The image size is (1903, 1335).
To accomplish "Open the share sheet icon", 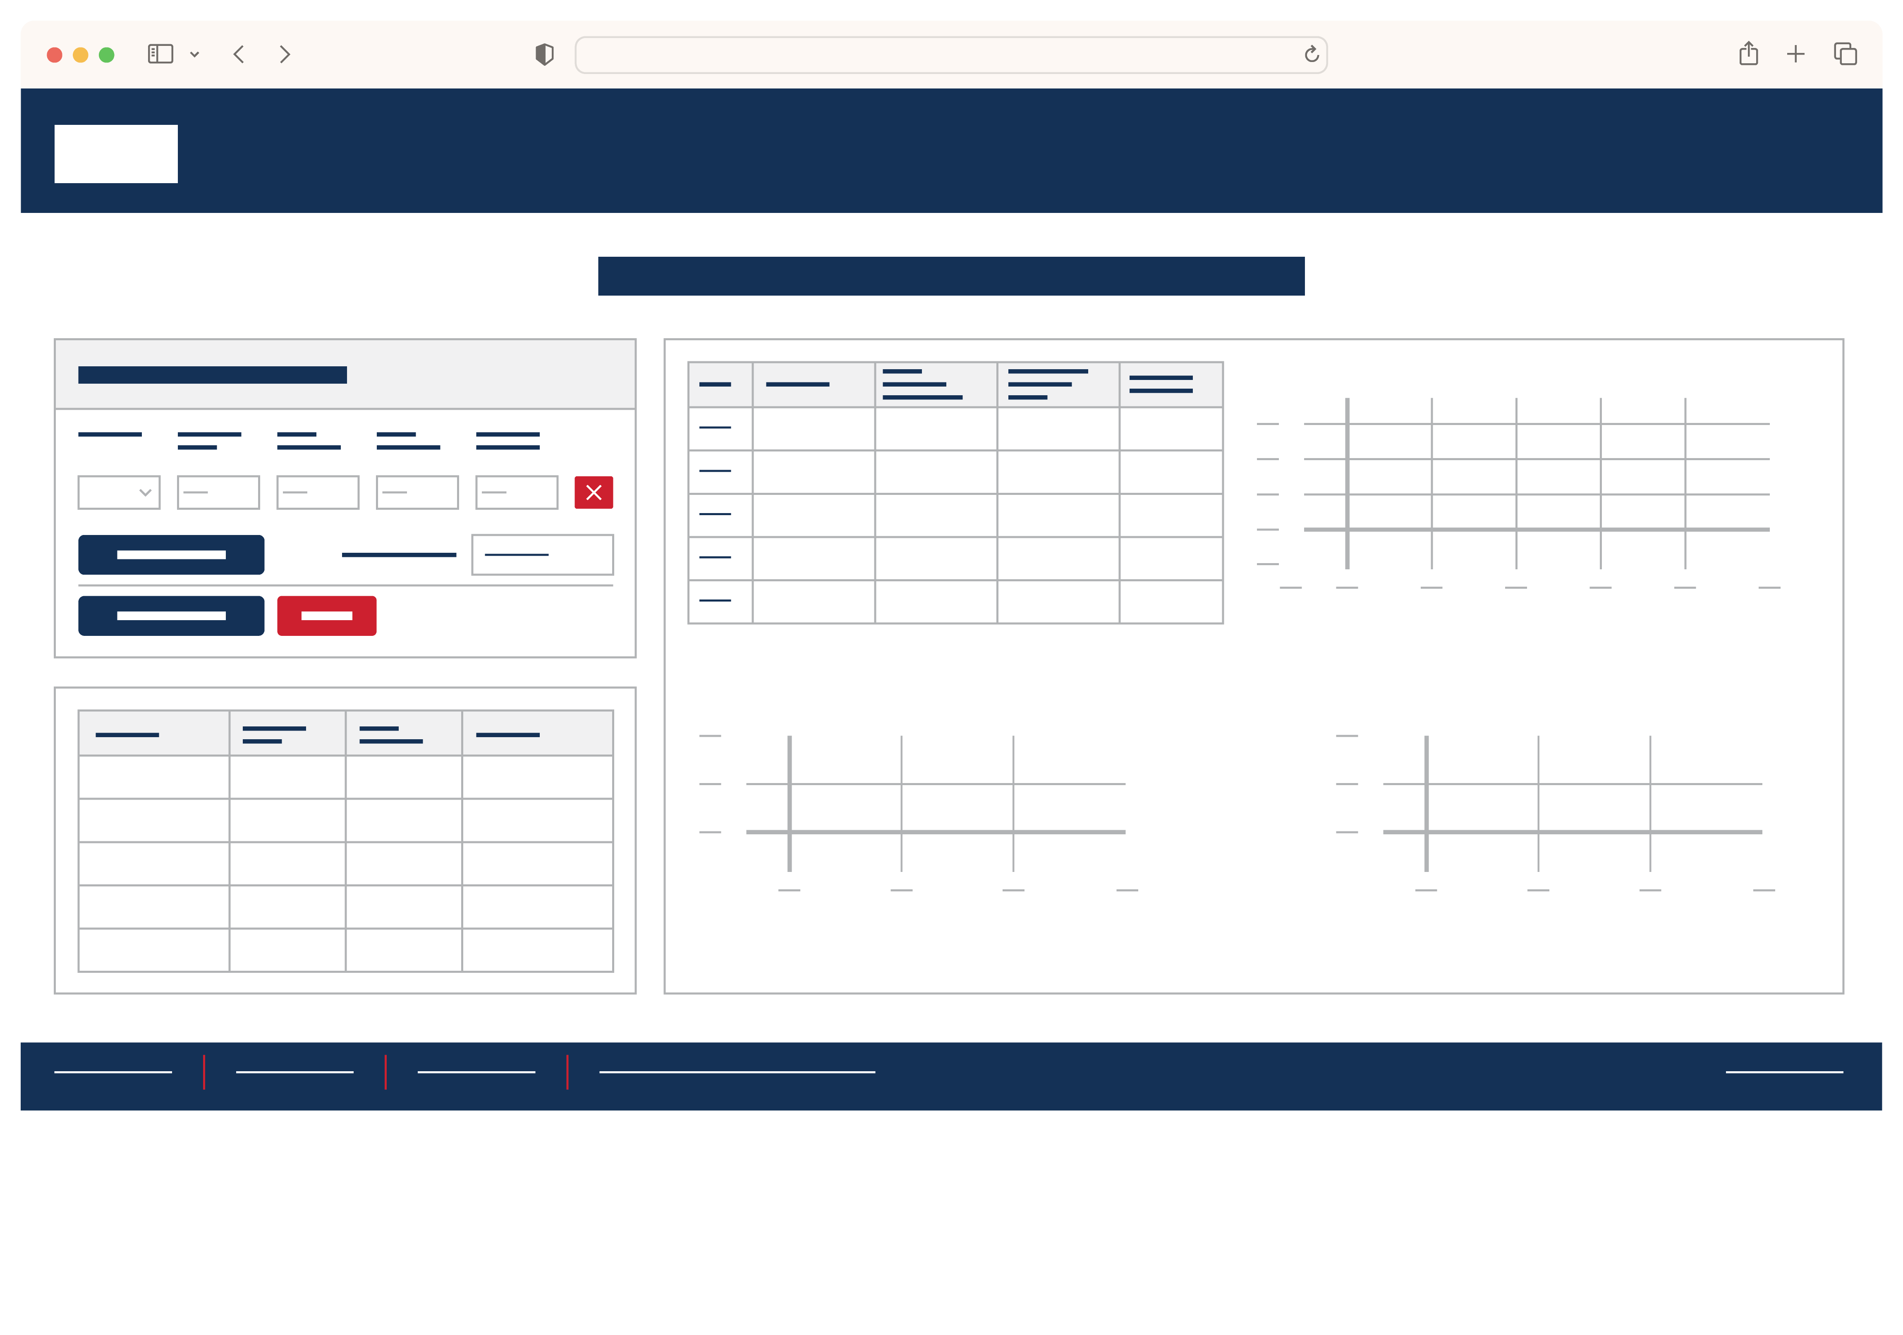I will (1748, 55).
